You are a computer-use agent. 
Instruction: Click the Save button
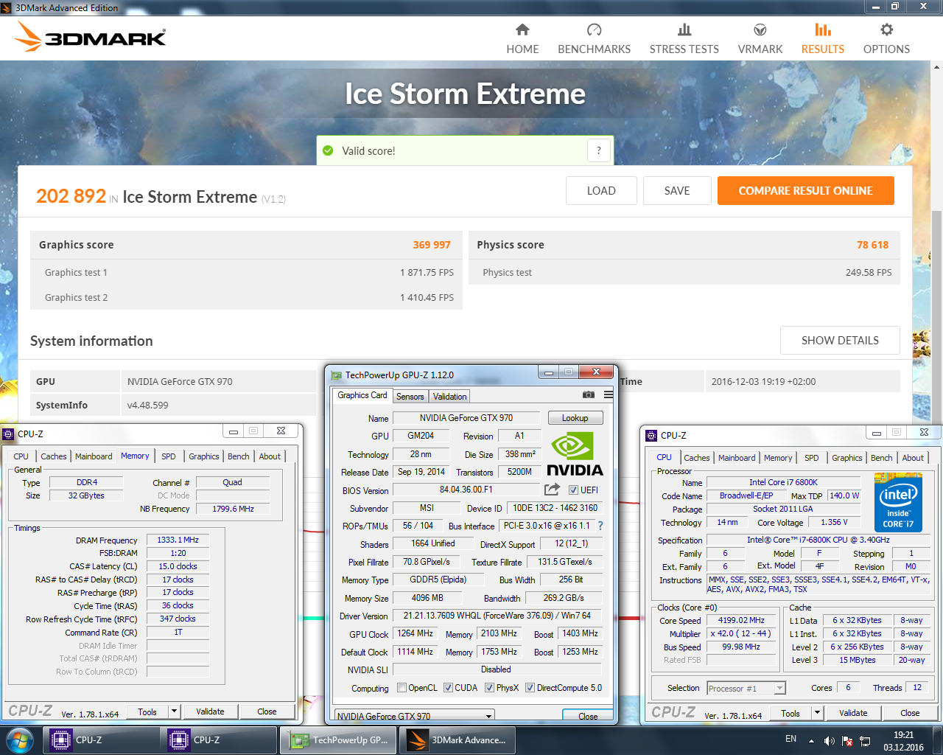point(677,191)
